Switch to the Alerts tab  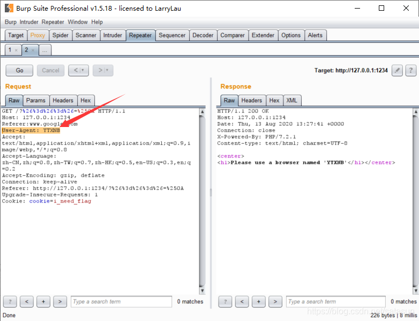[315, 35]
